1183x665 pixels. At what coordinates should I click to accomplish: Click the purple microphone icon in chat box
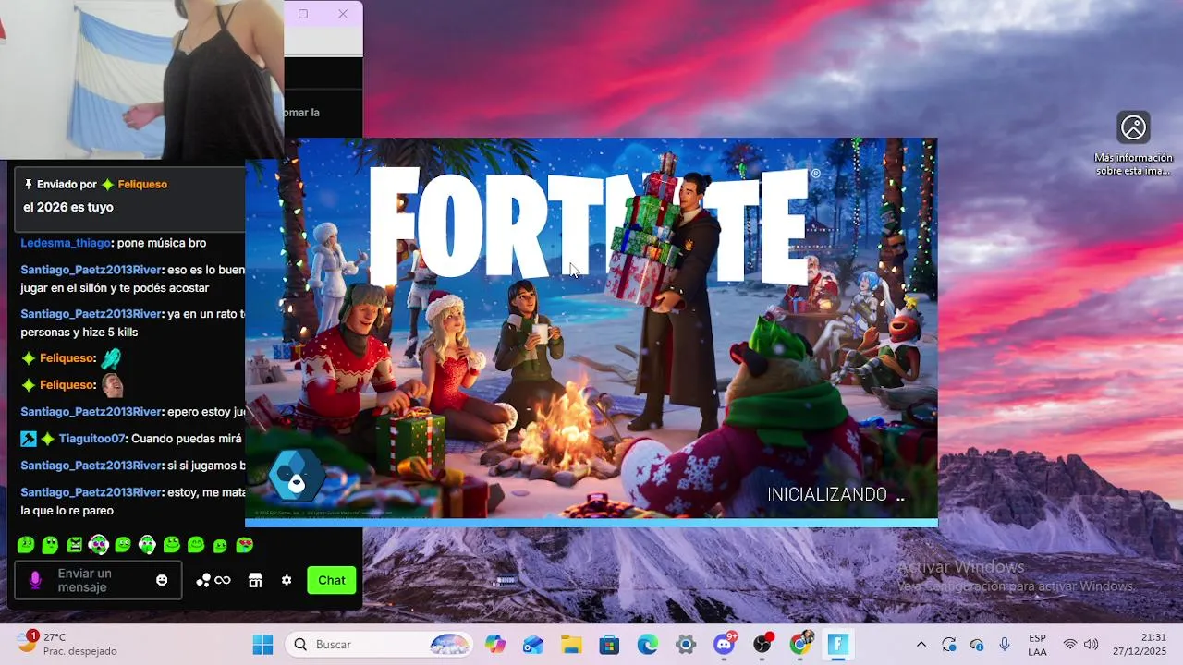pyautogui.click(x=35, y=580)
